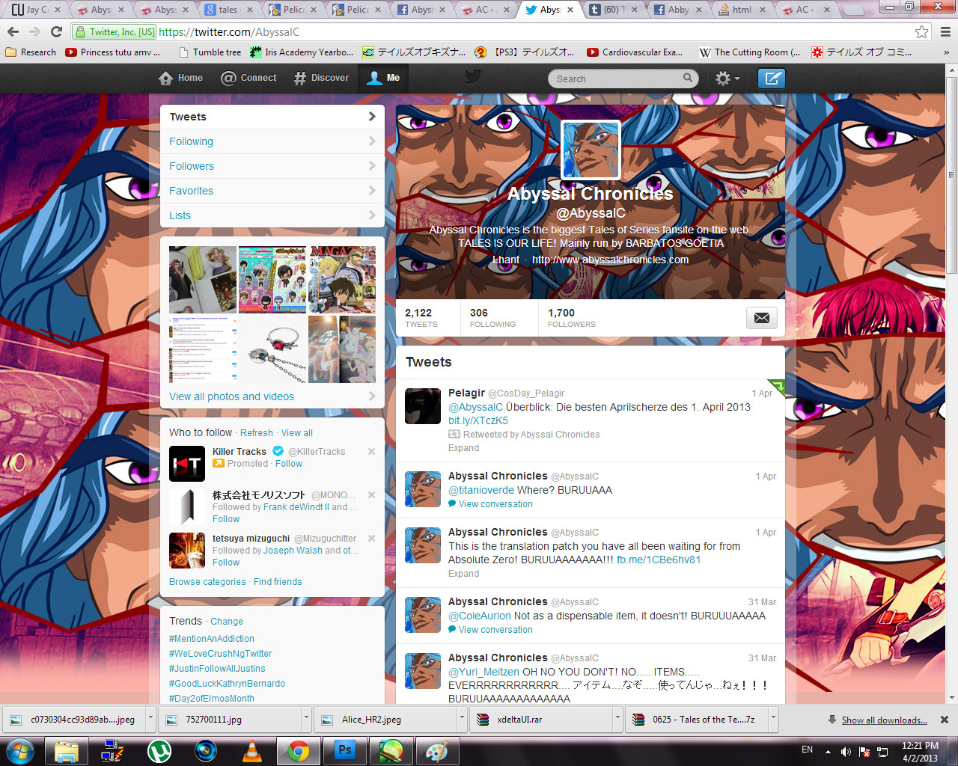Expand the Pelagir retweet

pos(463,448)
